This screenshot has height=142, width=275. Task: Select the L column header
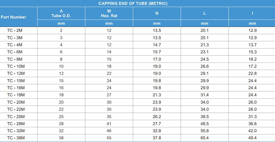(204, 13)
